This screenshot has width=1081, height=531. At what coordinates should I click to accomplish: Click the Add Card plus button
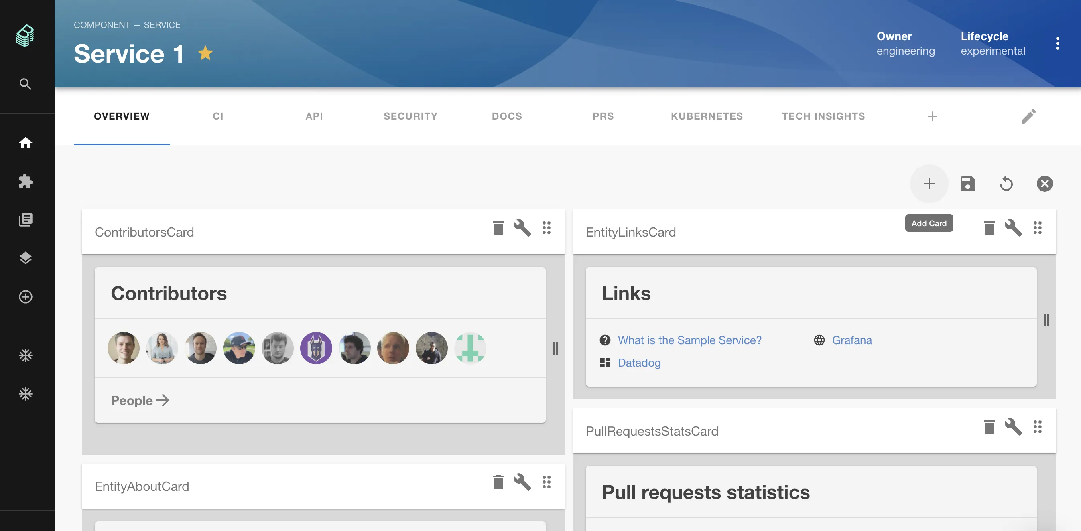click(929, 184)
